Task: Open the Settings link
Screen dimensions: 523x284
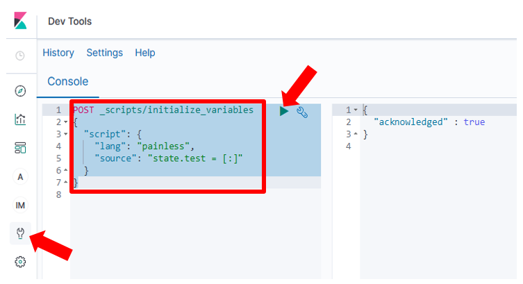Action: (105, 53)
